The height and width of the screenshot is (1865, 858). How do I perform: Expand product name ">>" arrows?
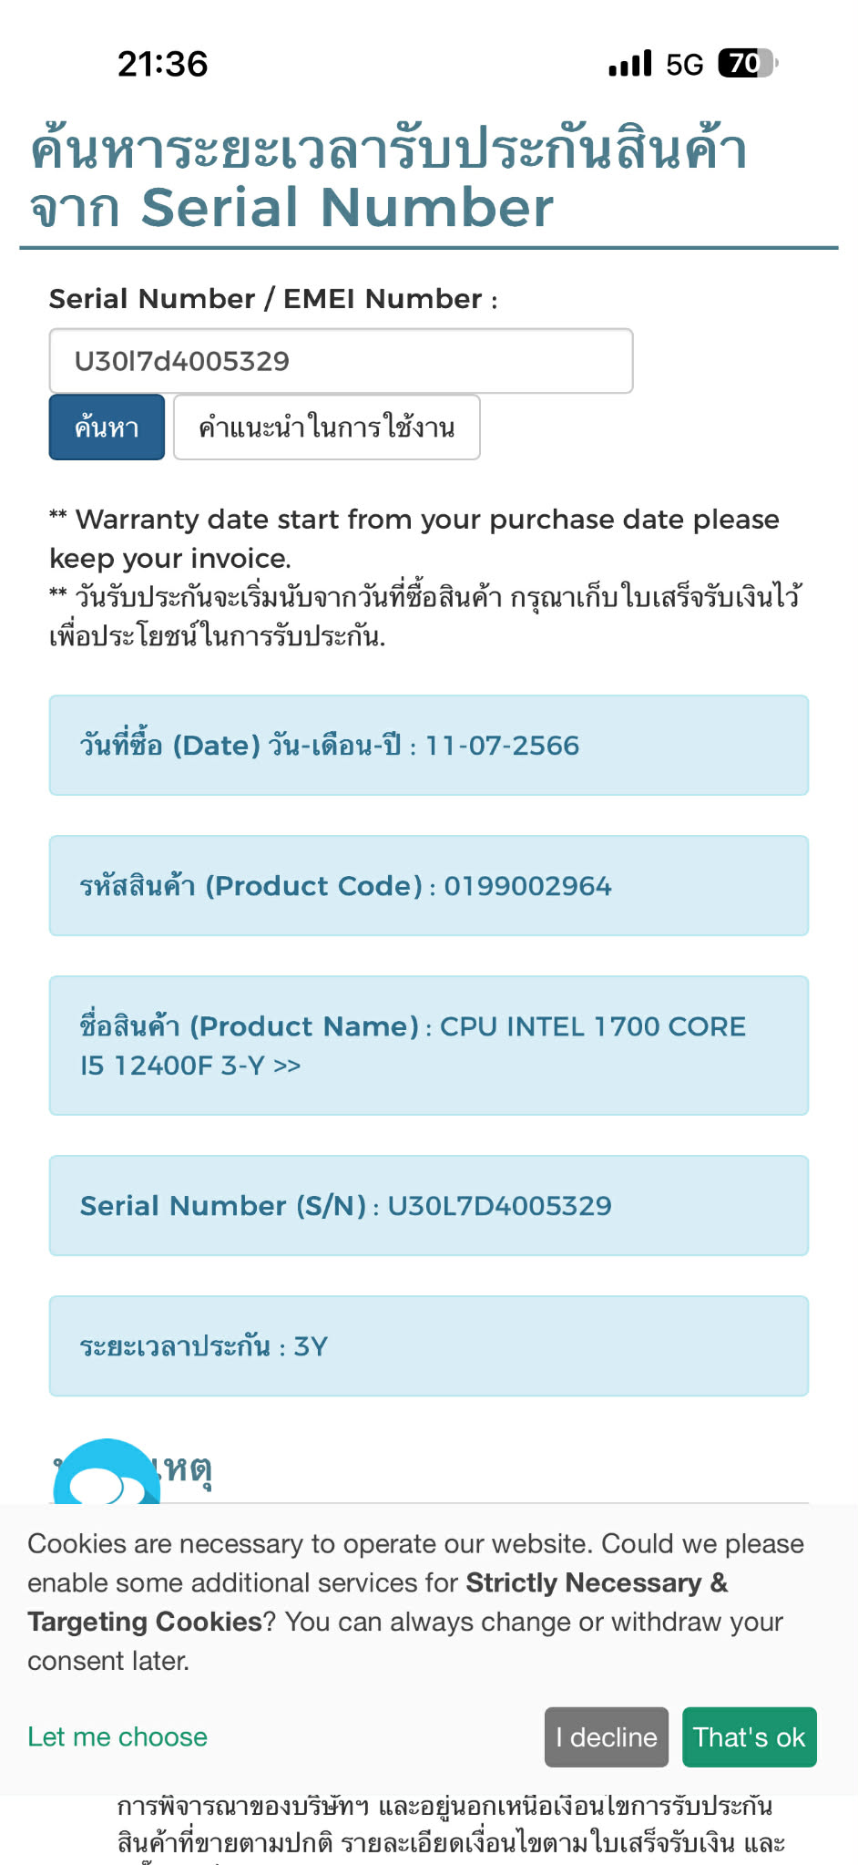(287, 1066)
